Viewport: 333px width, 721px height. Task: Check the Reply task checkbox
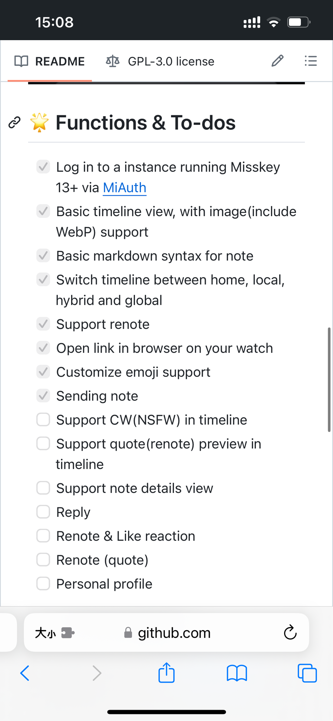click(43, 512)
